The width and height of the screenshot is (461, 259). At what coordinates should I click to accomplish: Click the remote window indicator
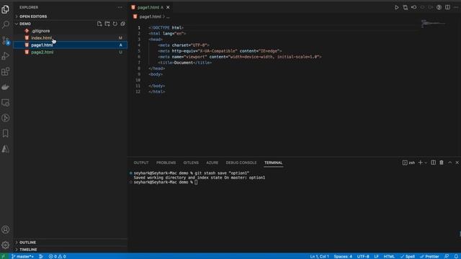click(4, 256)
